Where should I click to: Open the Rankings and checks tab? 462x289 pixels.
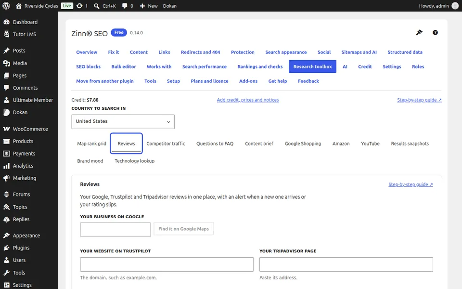(x=260, y=66)
